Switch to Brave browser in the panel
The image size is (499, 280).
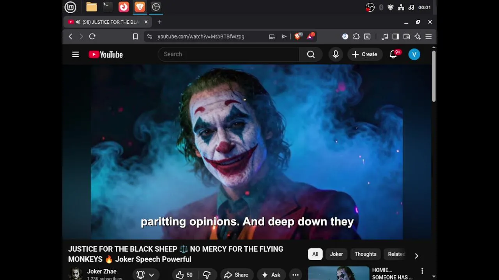tap(140, 7)
